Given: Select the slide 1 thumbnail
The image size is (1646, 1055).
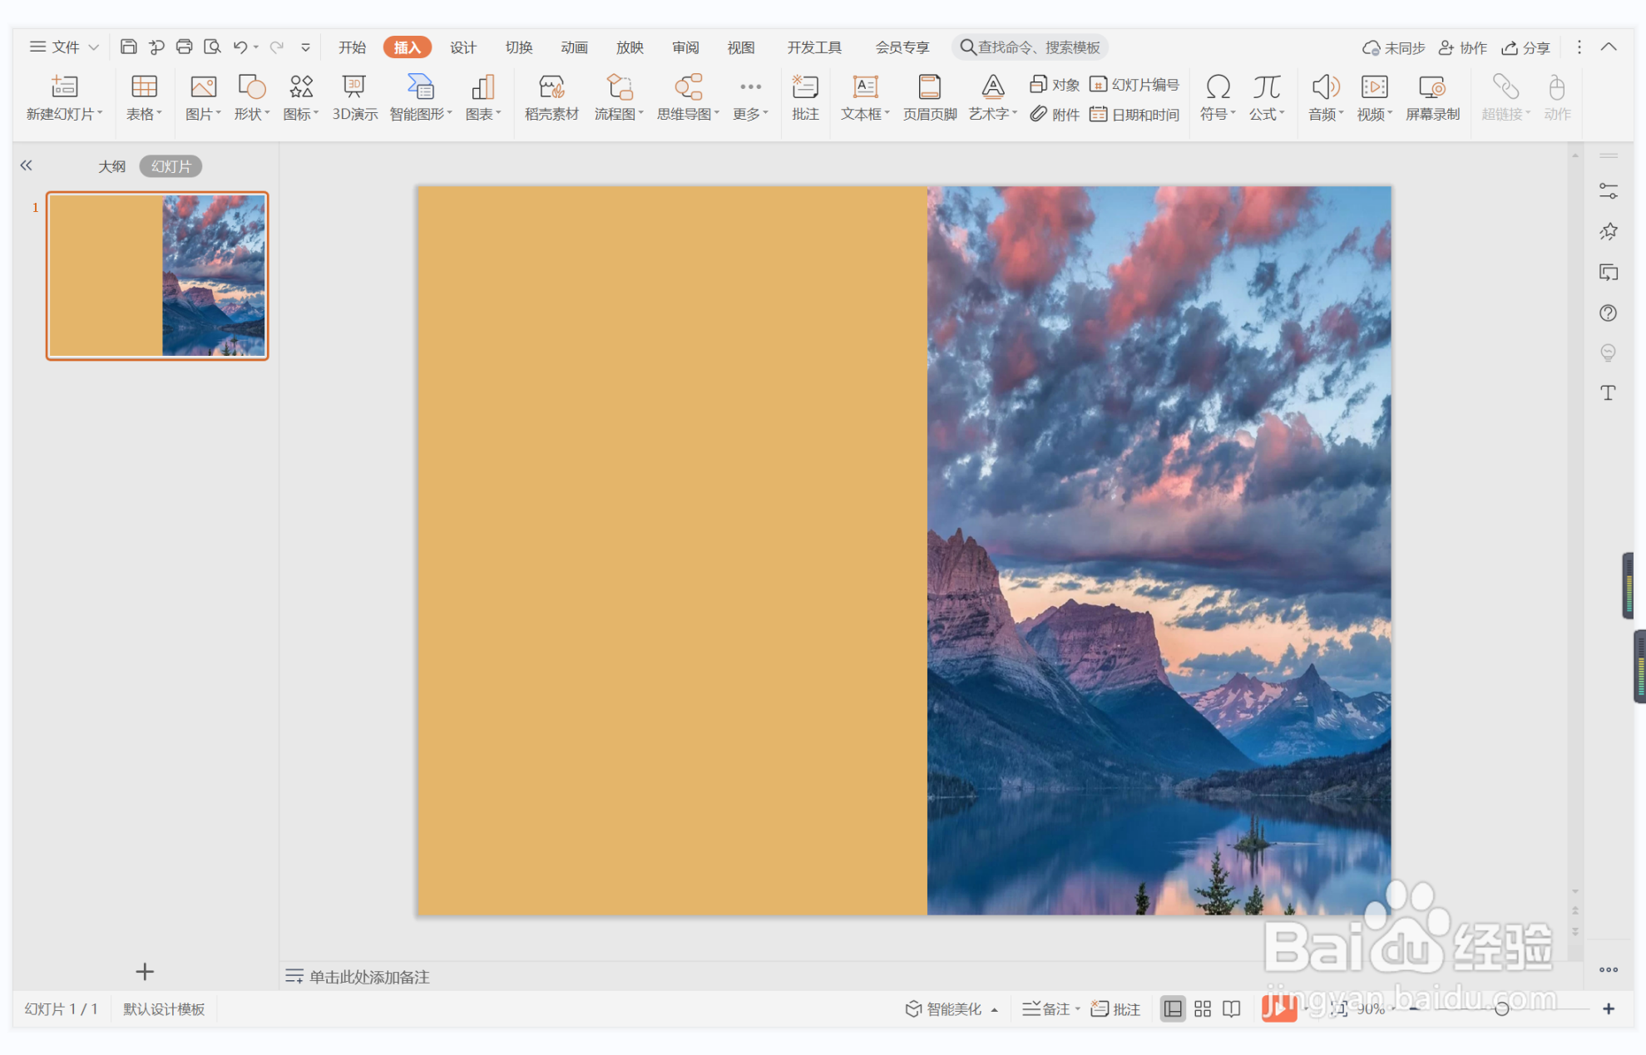Looking at the screenshot, I should (157, 275).
